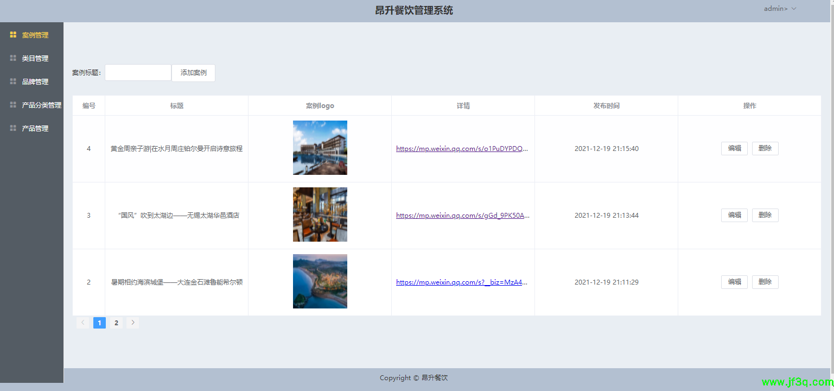Click the grid icon beside 产品分类管理
The height and width of the screenshot is (391, 834).
coord(12,104)
